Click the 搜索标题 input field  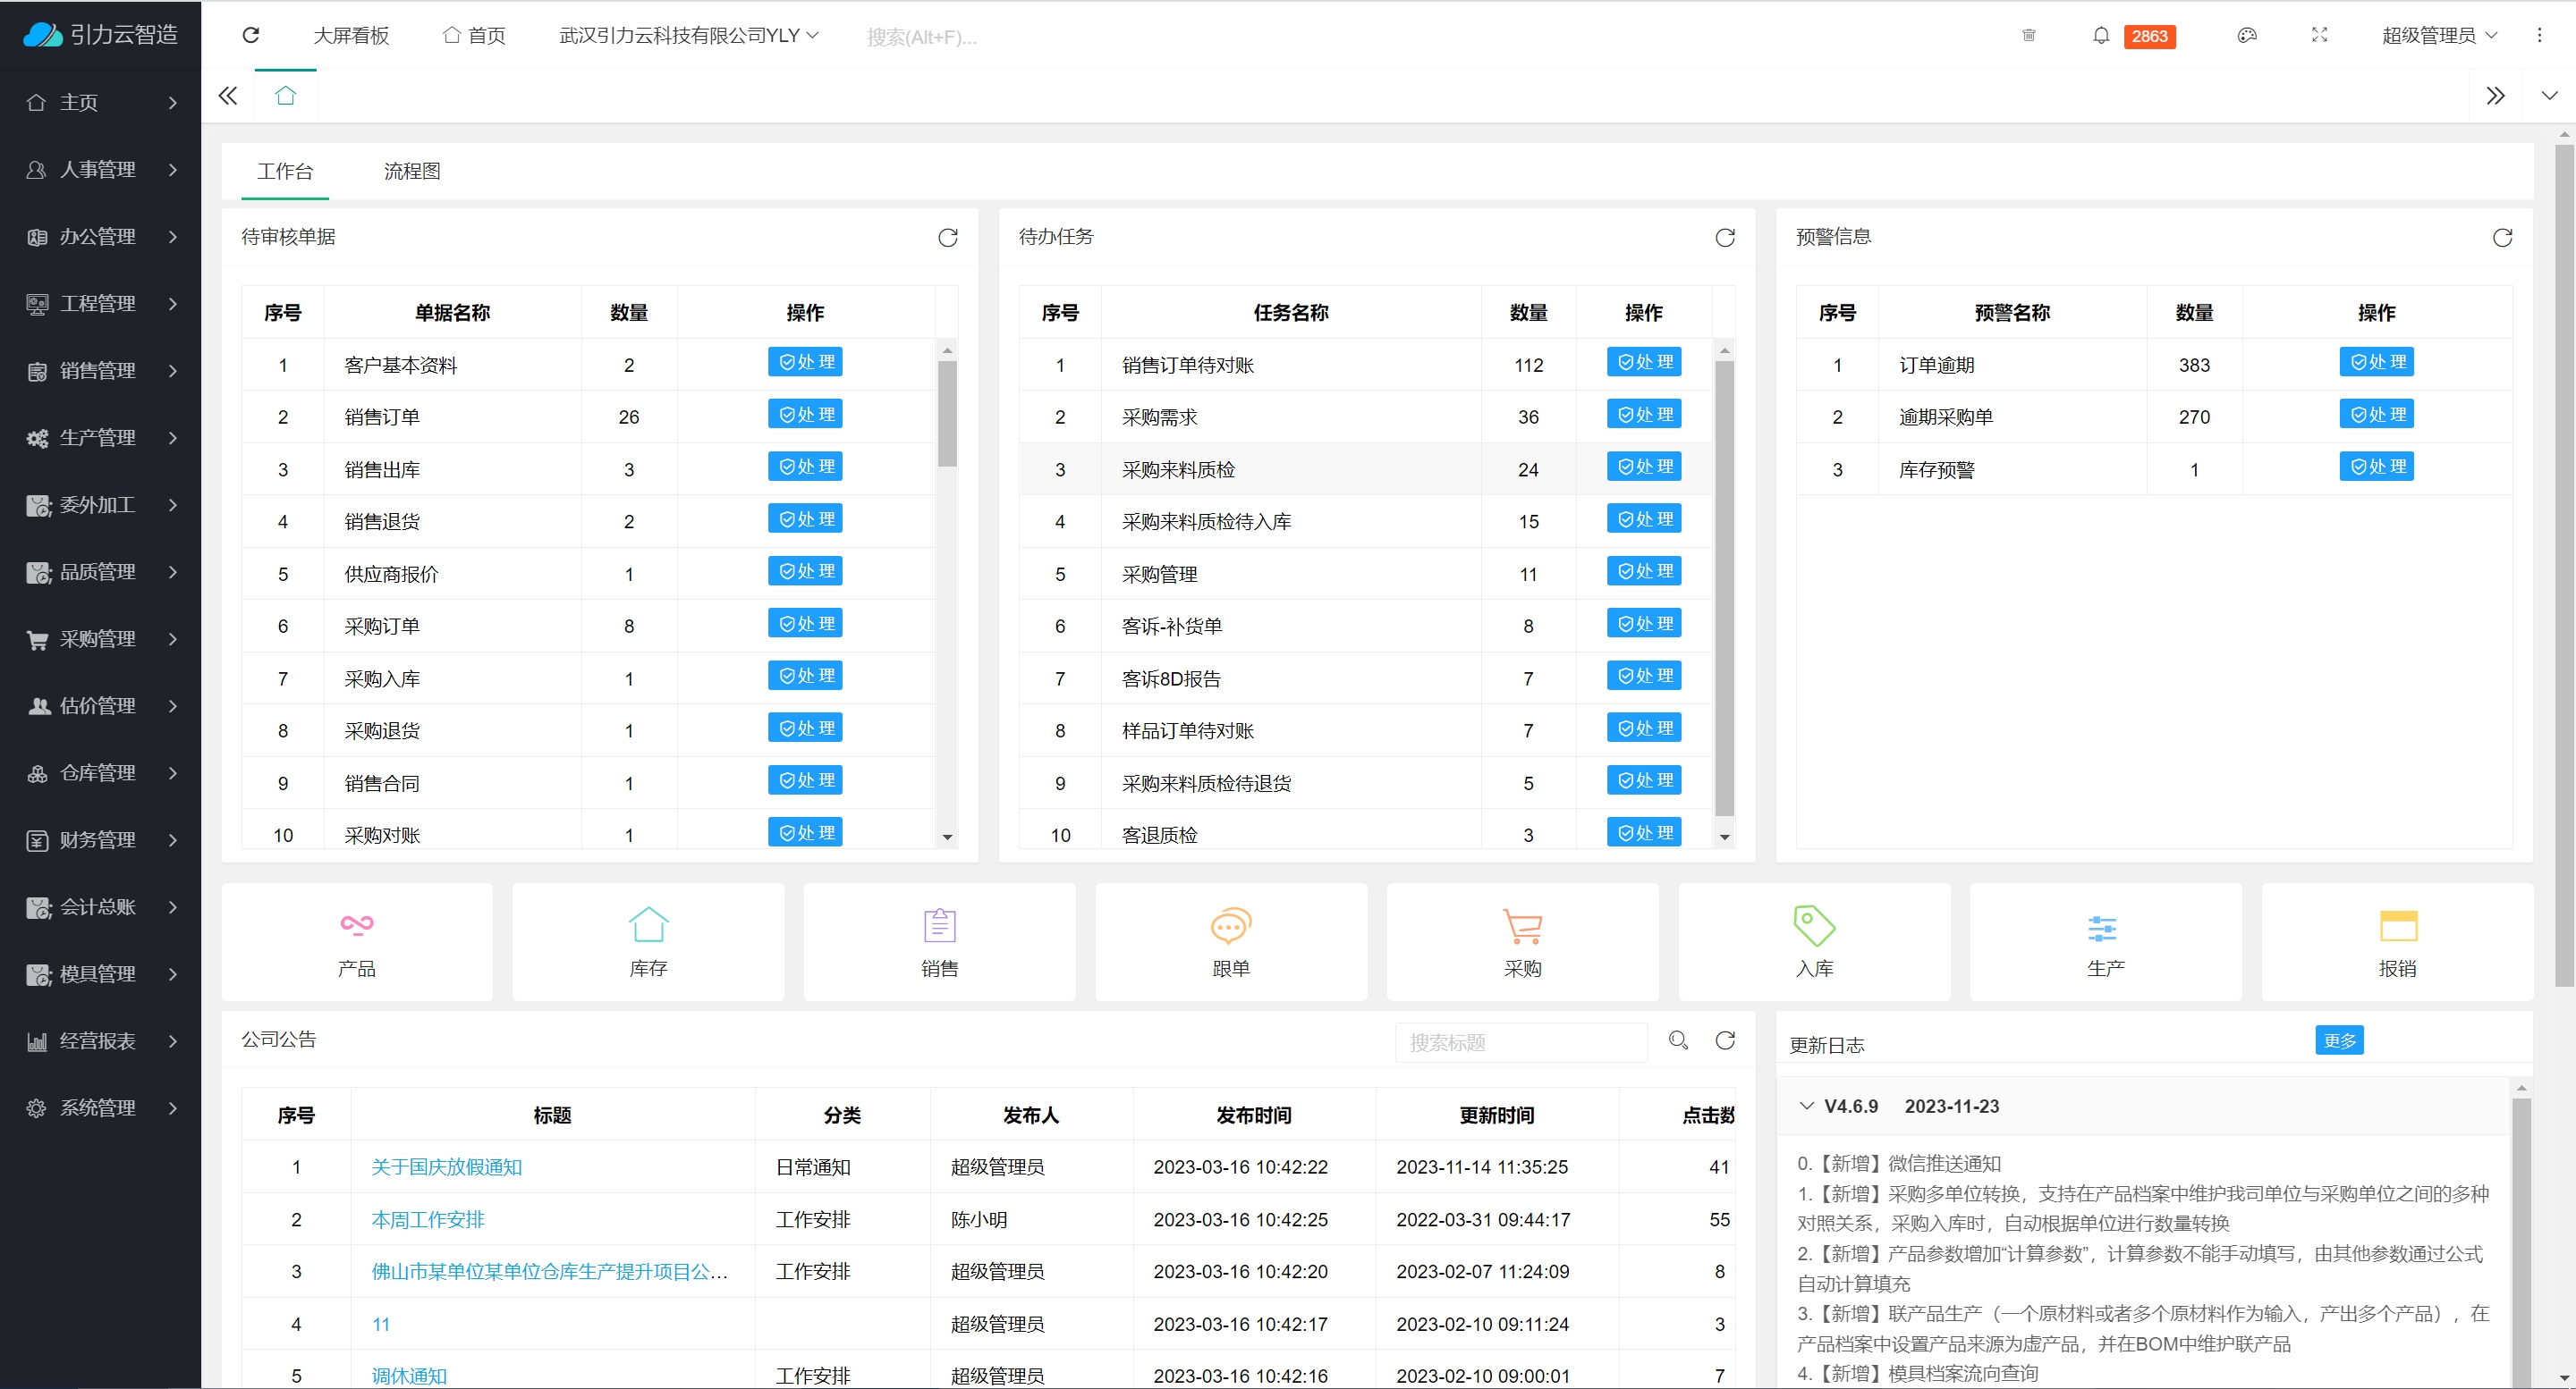[1520, 1042]
